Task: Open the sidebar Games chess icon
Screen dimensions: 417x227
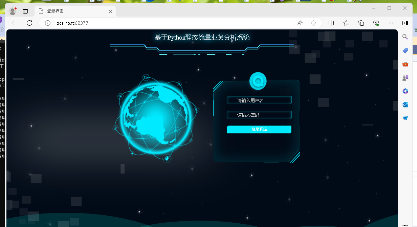Action: click(405, 77)
